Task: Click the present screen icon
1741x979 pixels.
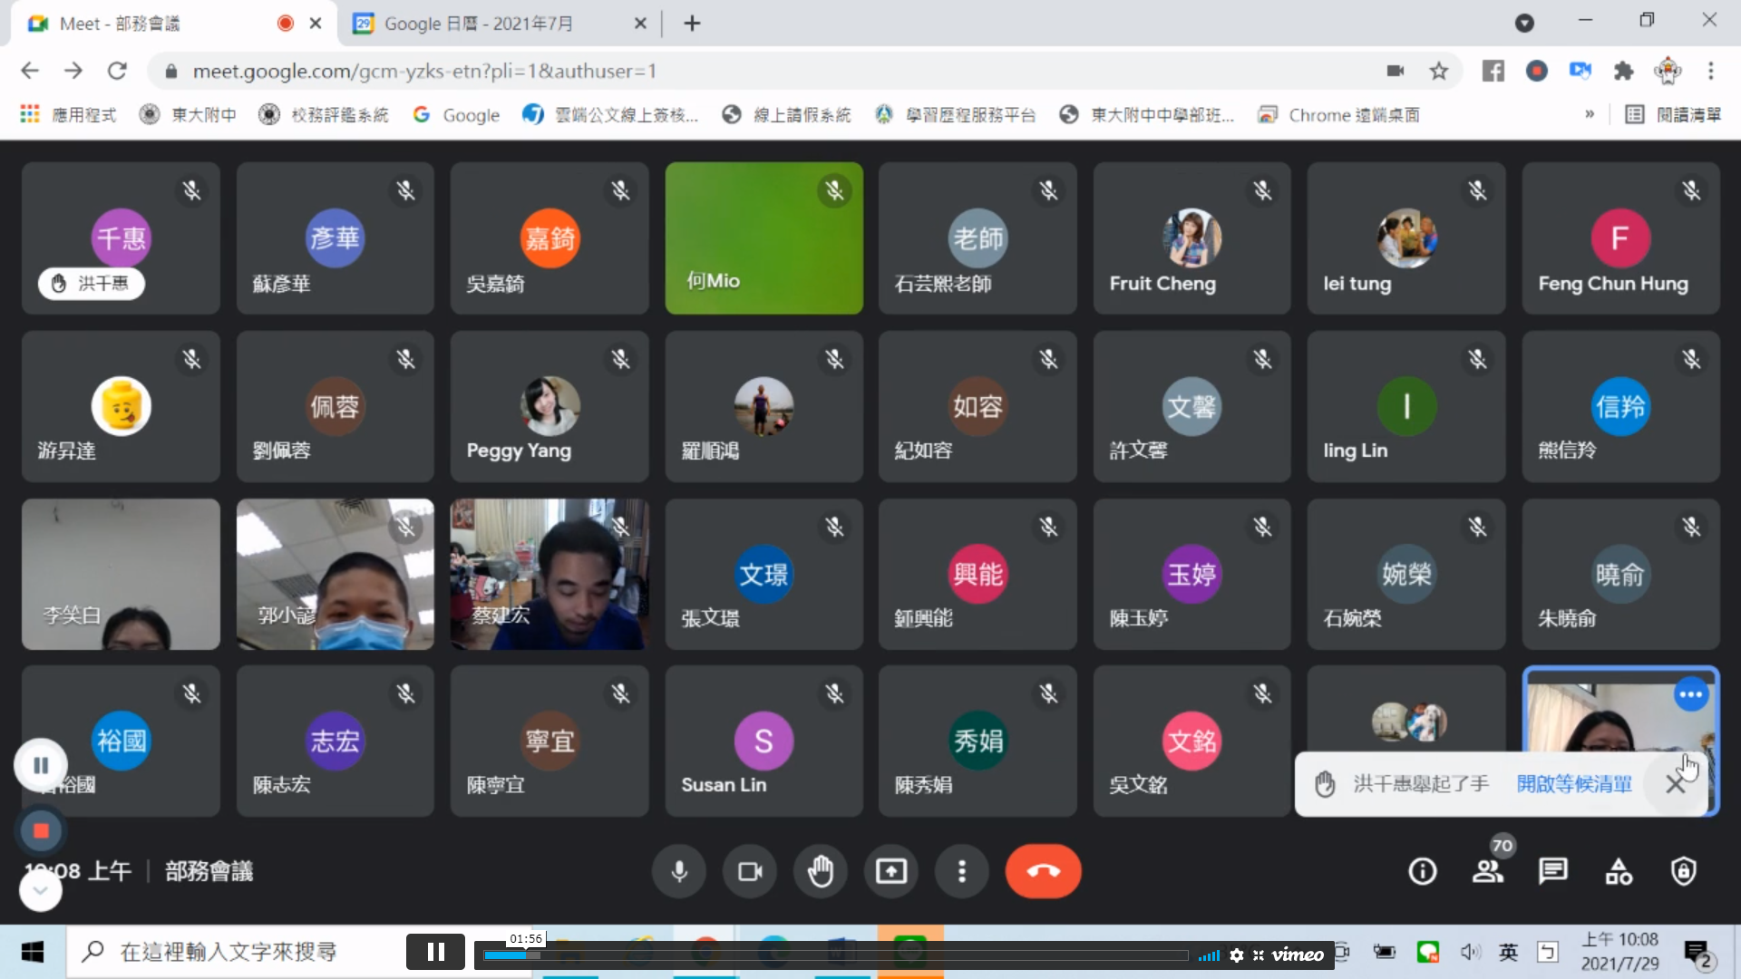Action: [891, 871]
